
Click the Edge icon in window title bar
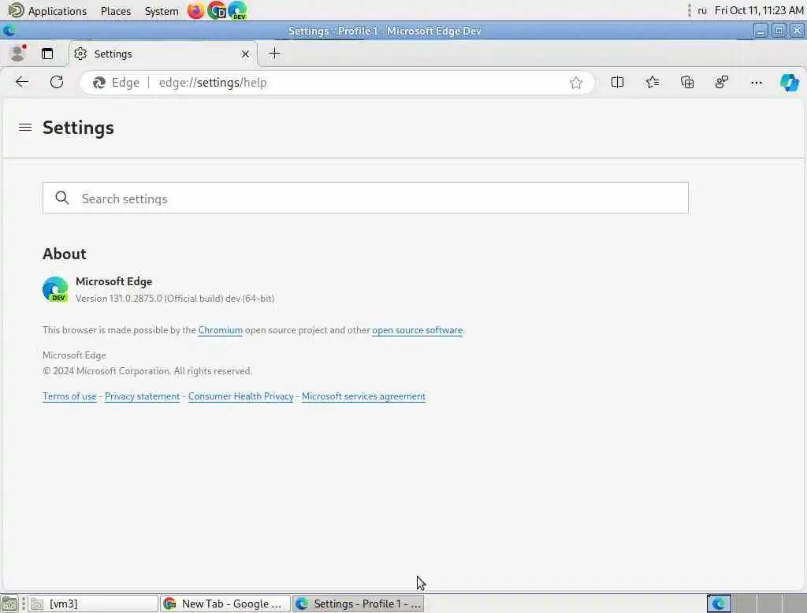(9, 31)
